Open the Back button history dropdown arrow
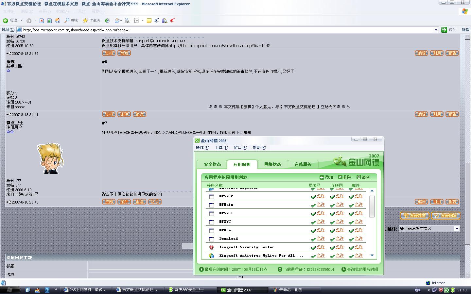471x294 pixels. (x=21, y=21)
